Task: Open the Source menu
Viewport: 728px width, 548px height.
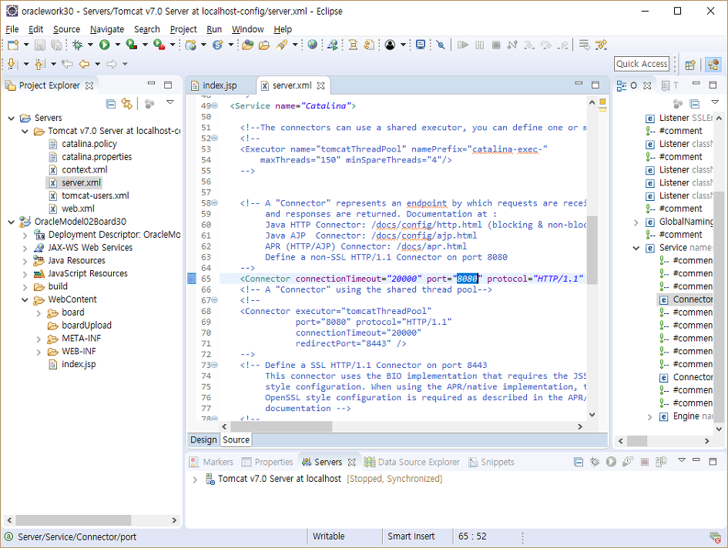Action: 66,29
